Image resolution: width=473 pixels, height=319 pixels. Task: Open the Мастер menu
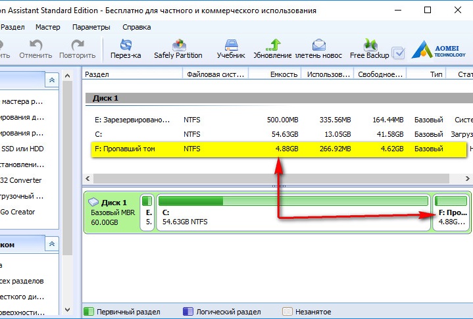click(x=47, y=27)
